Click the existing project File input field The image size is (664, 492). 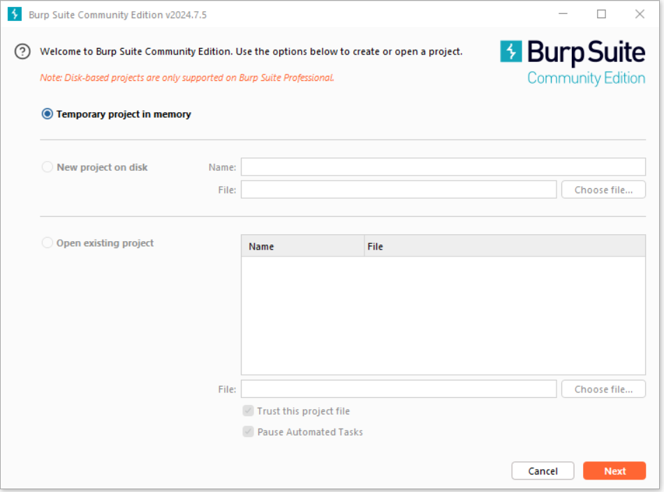[399, 389]
